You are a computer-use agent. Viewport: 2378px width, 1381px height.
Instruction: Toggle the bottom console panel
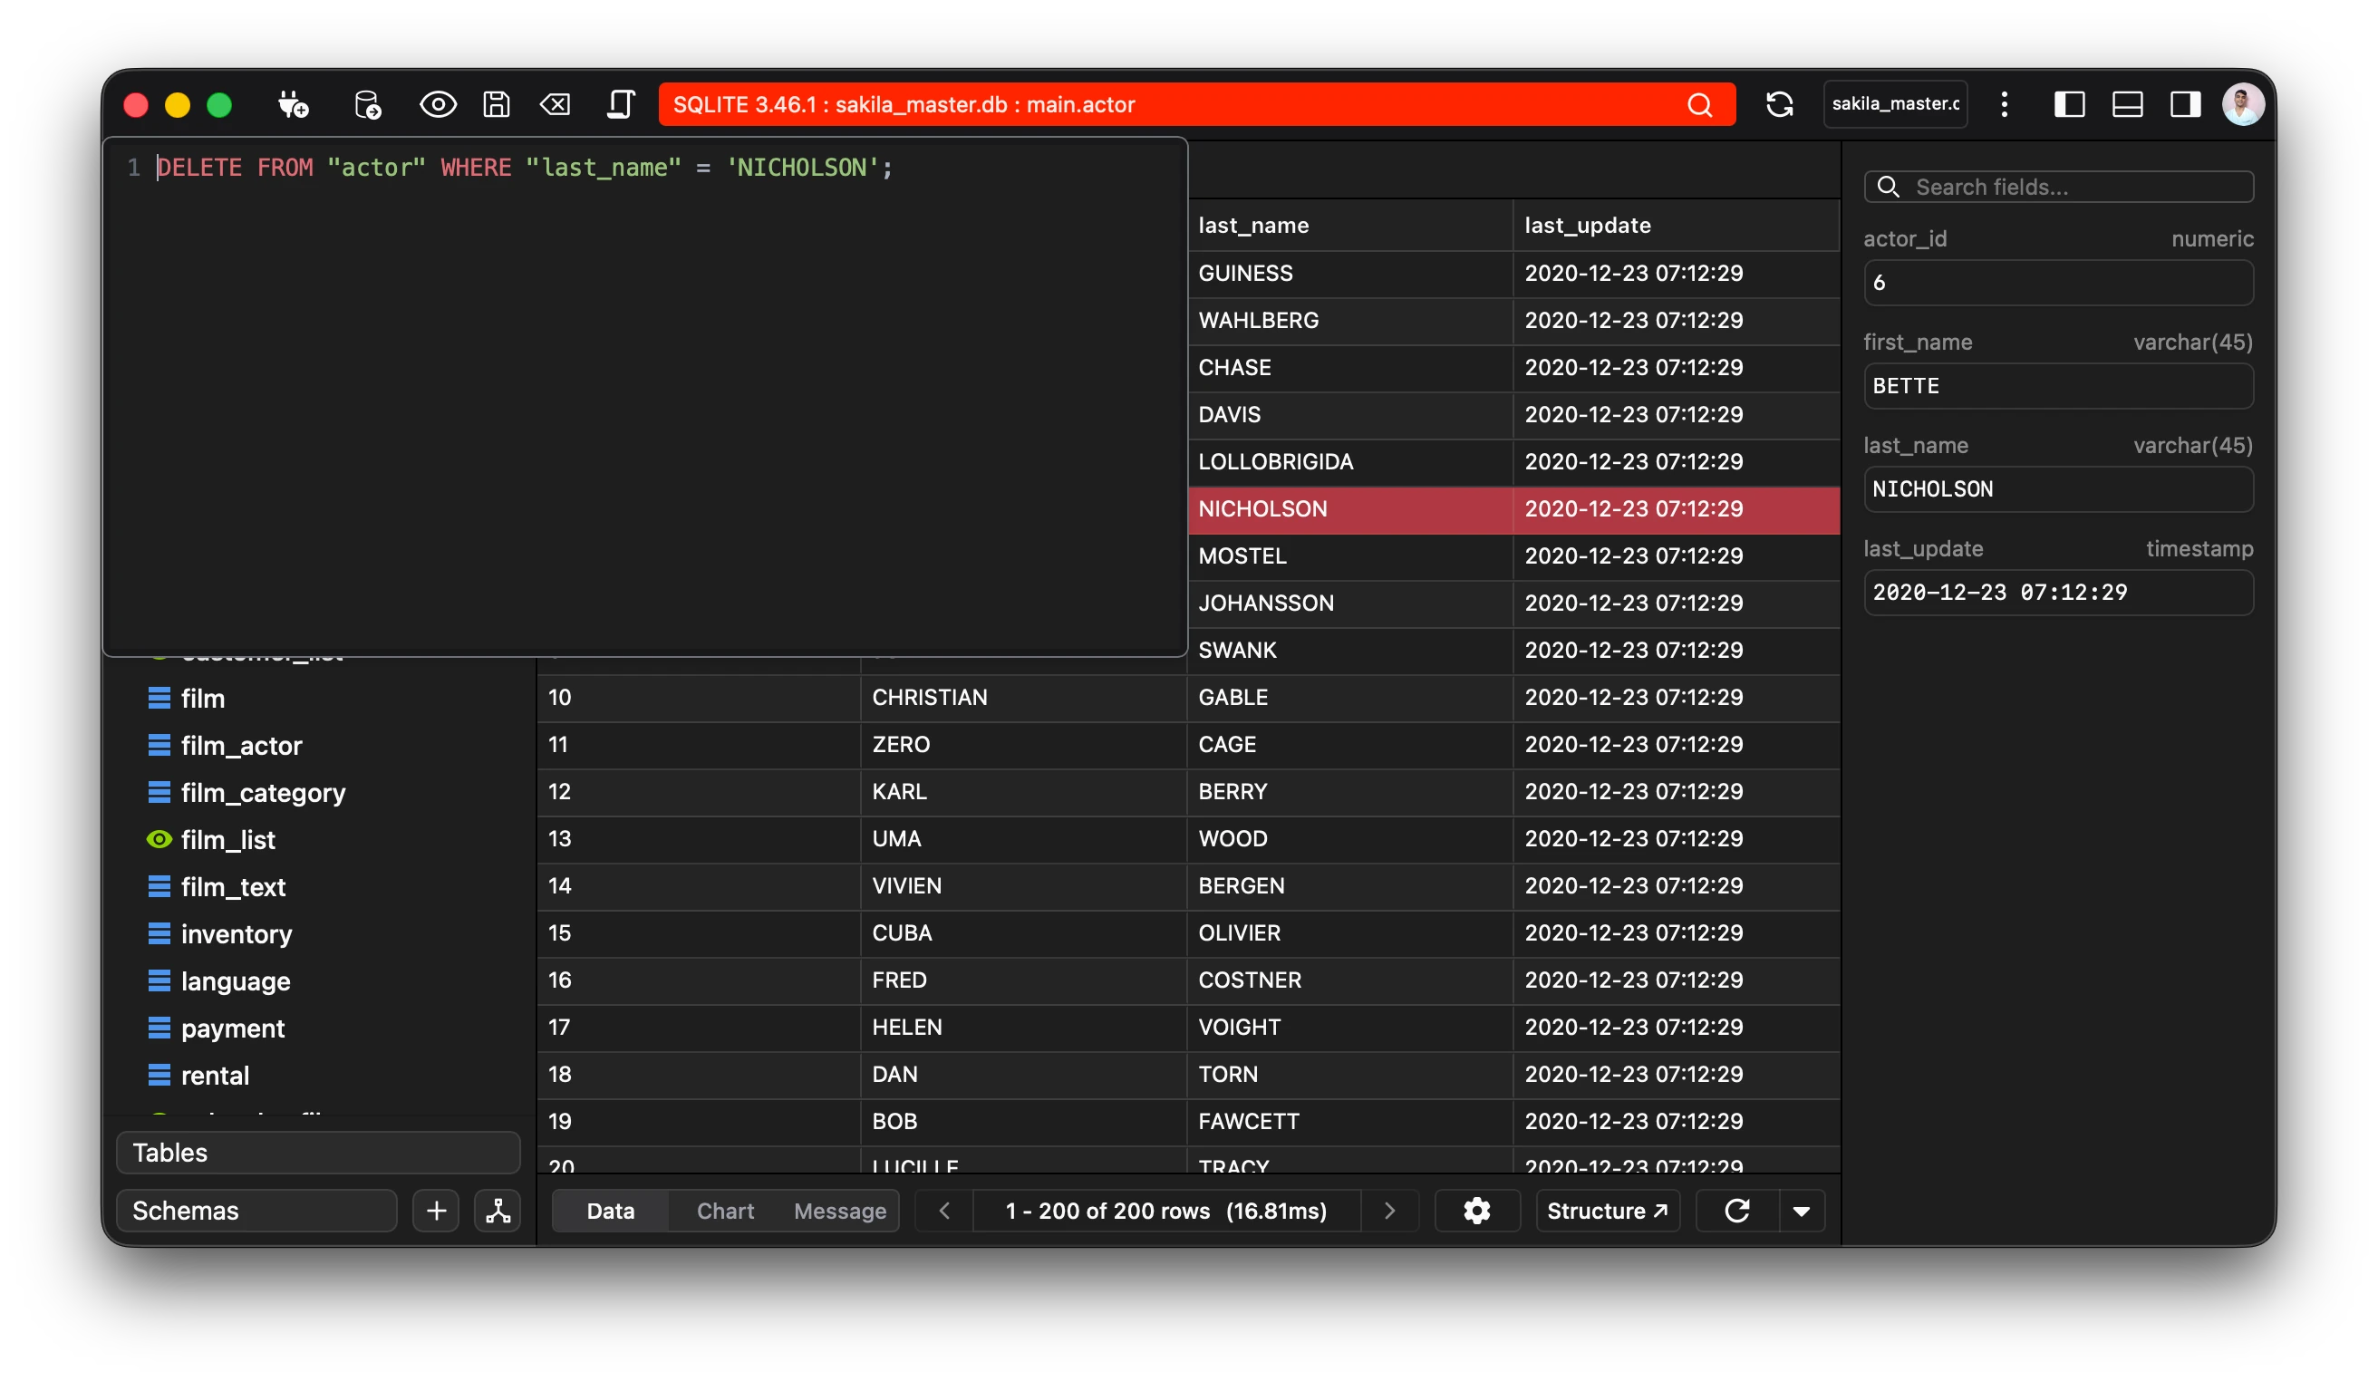pyautogui.click(x=2127, y=104)
